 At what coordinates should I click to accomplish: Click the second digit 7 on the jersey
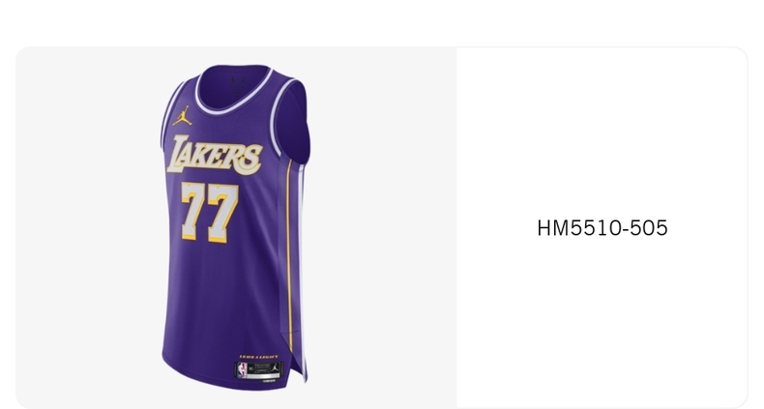click(223, 214)
